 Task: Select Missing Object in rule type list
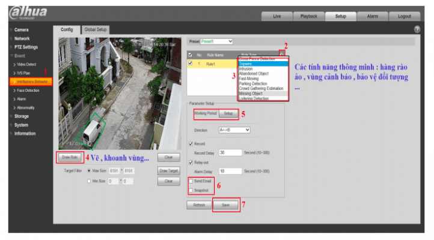pyautogui.click(x=251, y=94)
